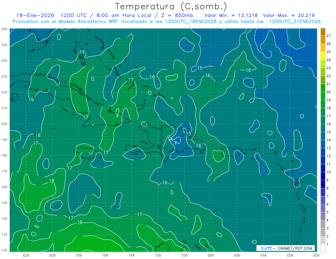
Task: Click the '80W' longitude axis label
Action: click(52, 255)
